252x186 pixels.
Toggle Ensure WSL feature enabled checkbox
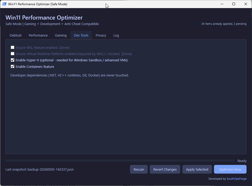(x=13, y=47)
